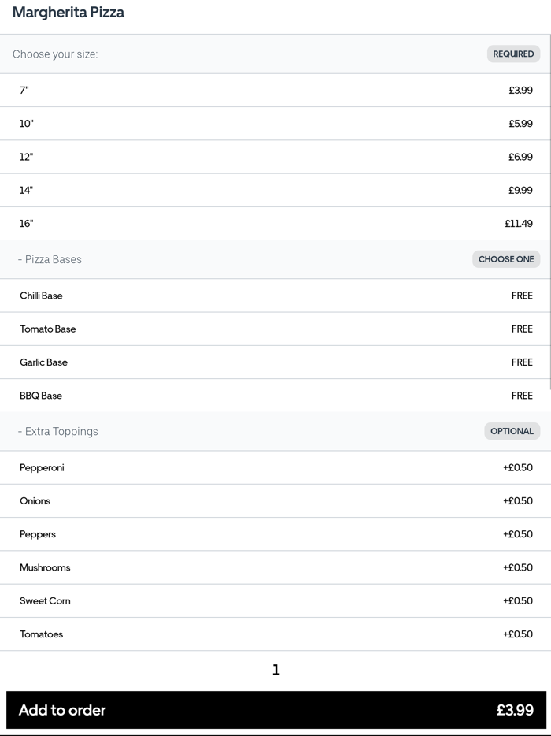Click the quantity number 1
Image resolution: width=551 pixels, height=736 pixels.
pyautogui.click(x=275, y=670)
